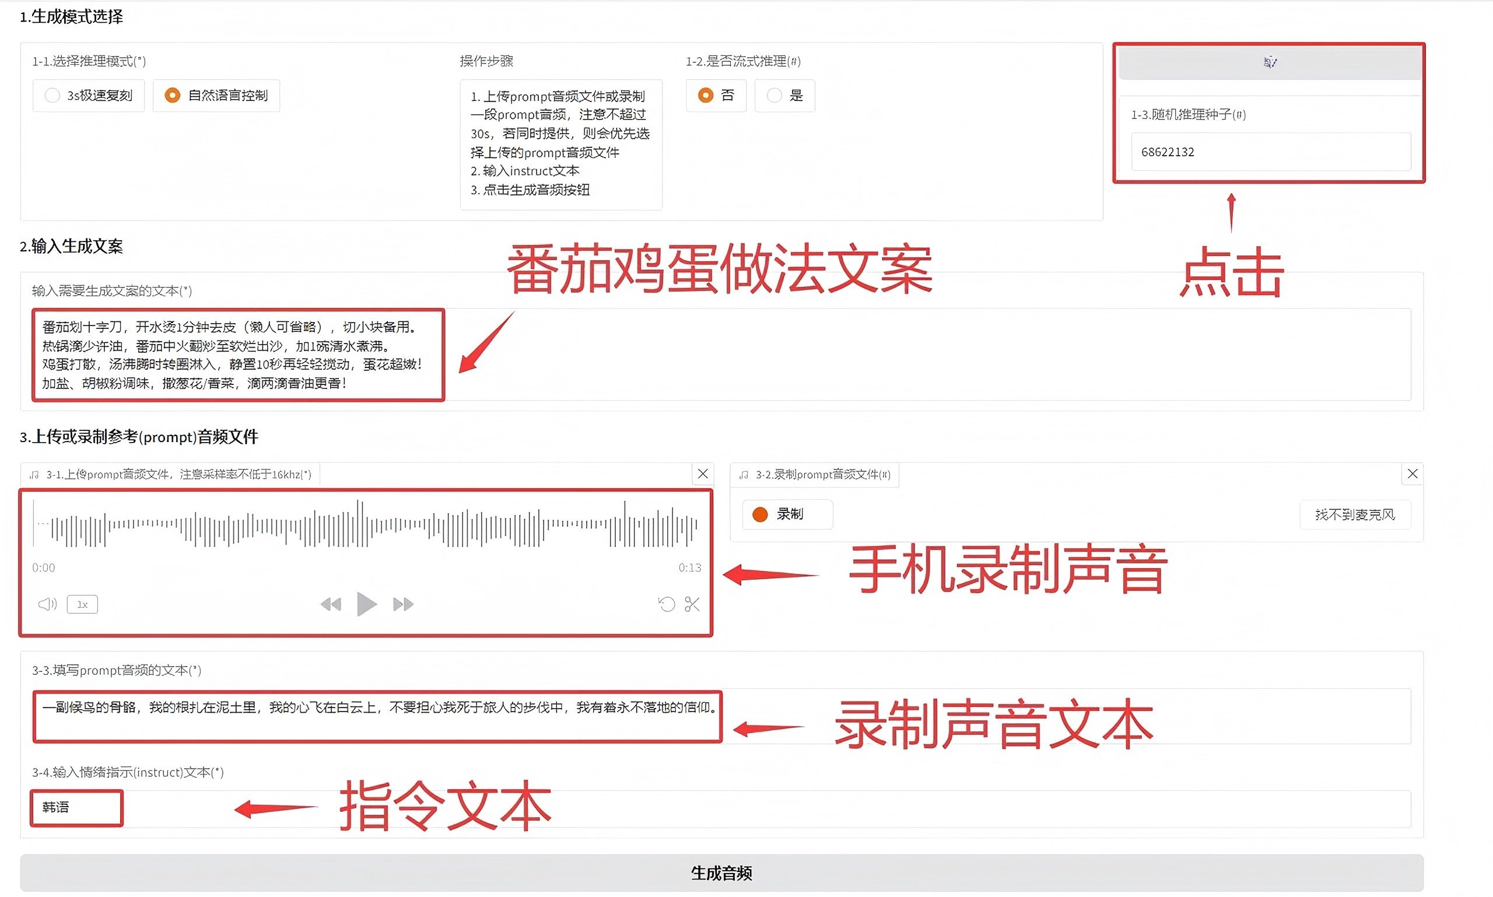Skip backward using the rewind icon
1493x897 pixels.
click(x=331, y=603)
